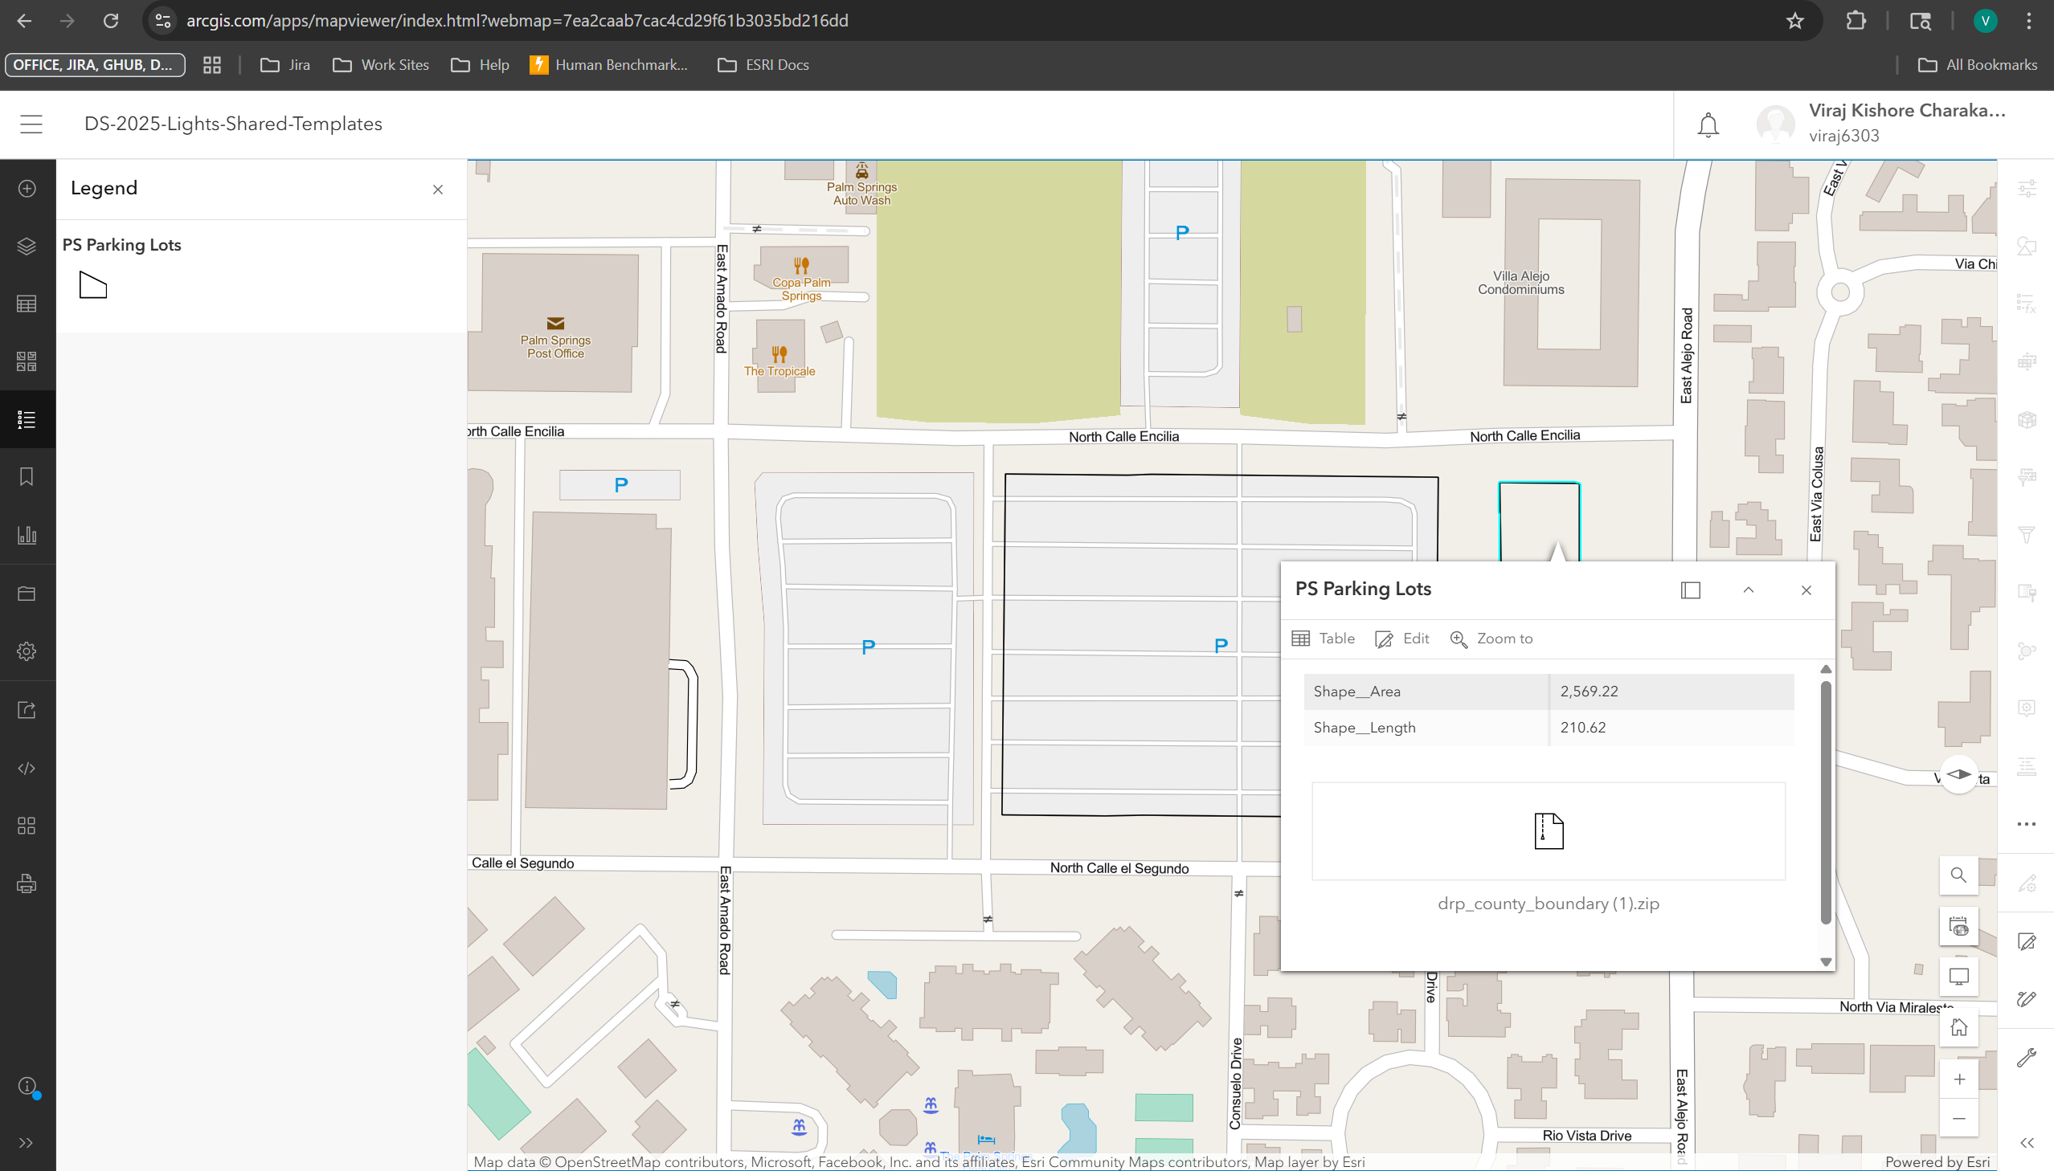Click the Embed code brackets icon
The height and width of the screenshot is (1171, 2054).
(27, 768)
